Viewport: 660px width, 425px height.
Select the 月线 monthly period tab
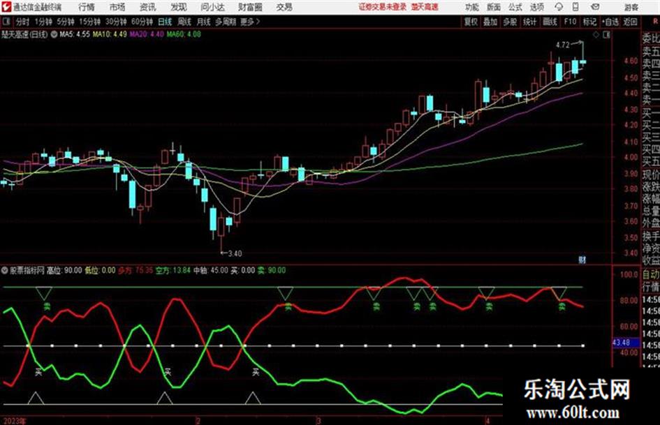coord(203,22)
